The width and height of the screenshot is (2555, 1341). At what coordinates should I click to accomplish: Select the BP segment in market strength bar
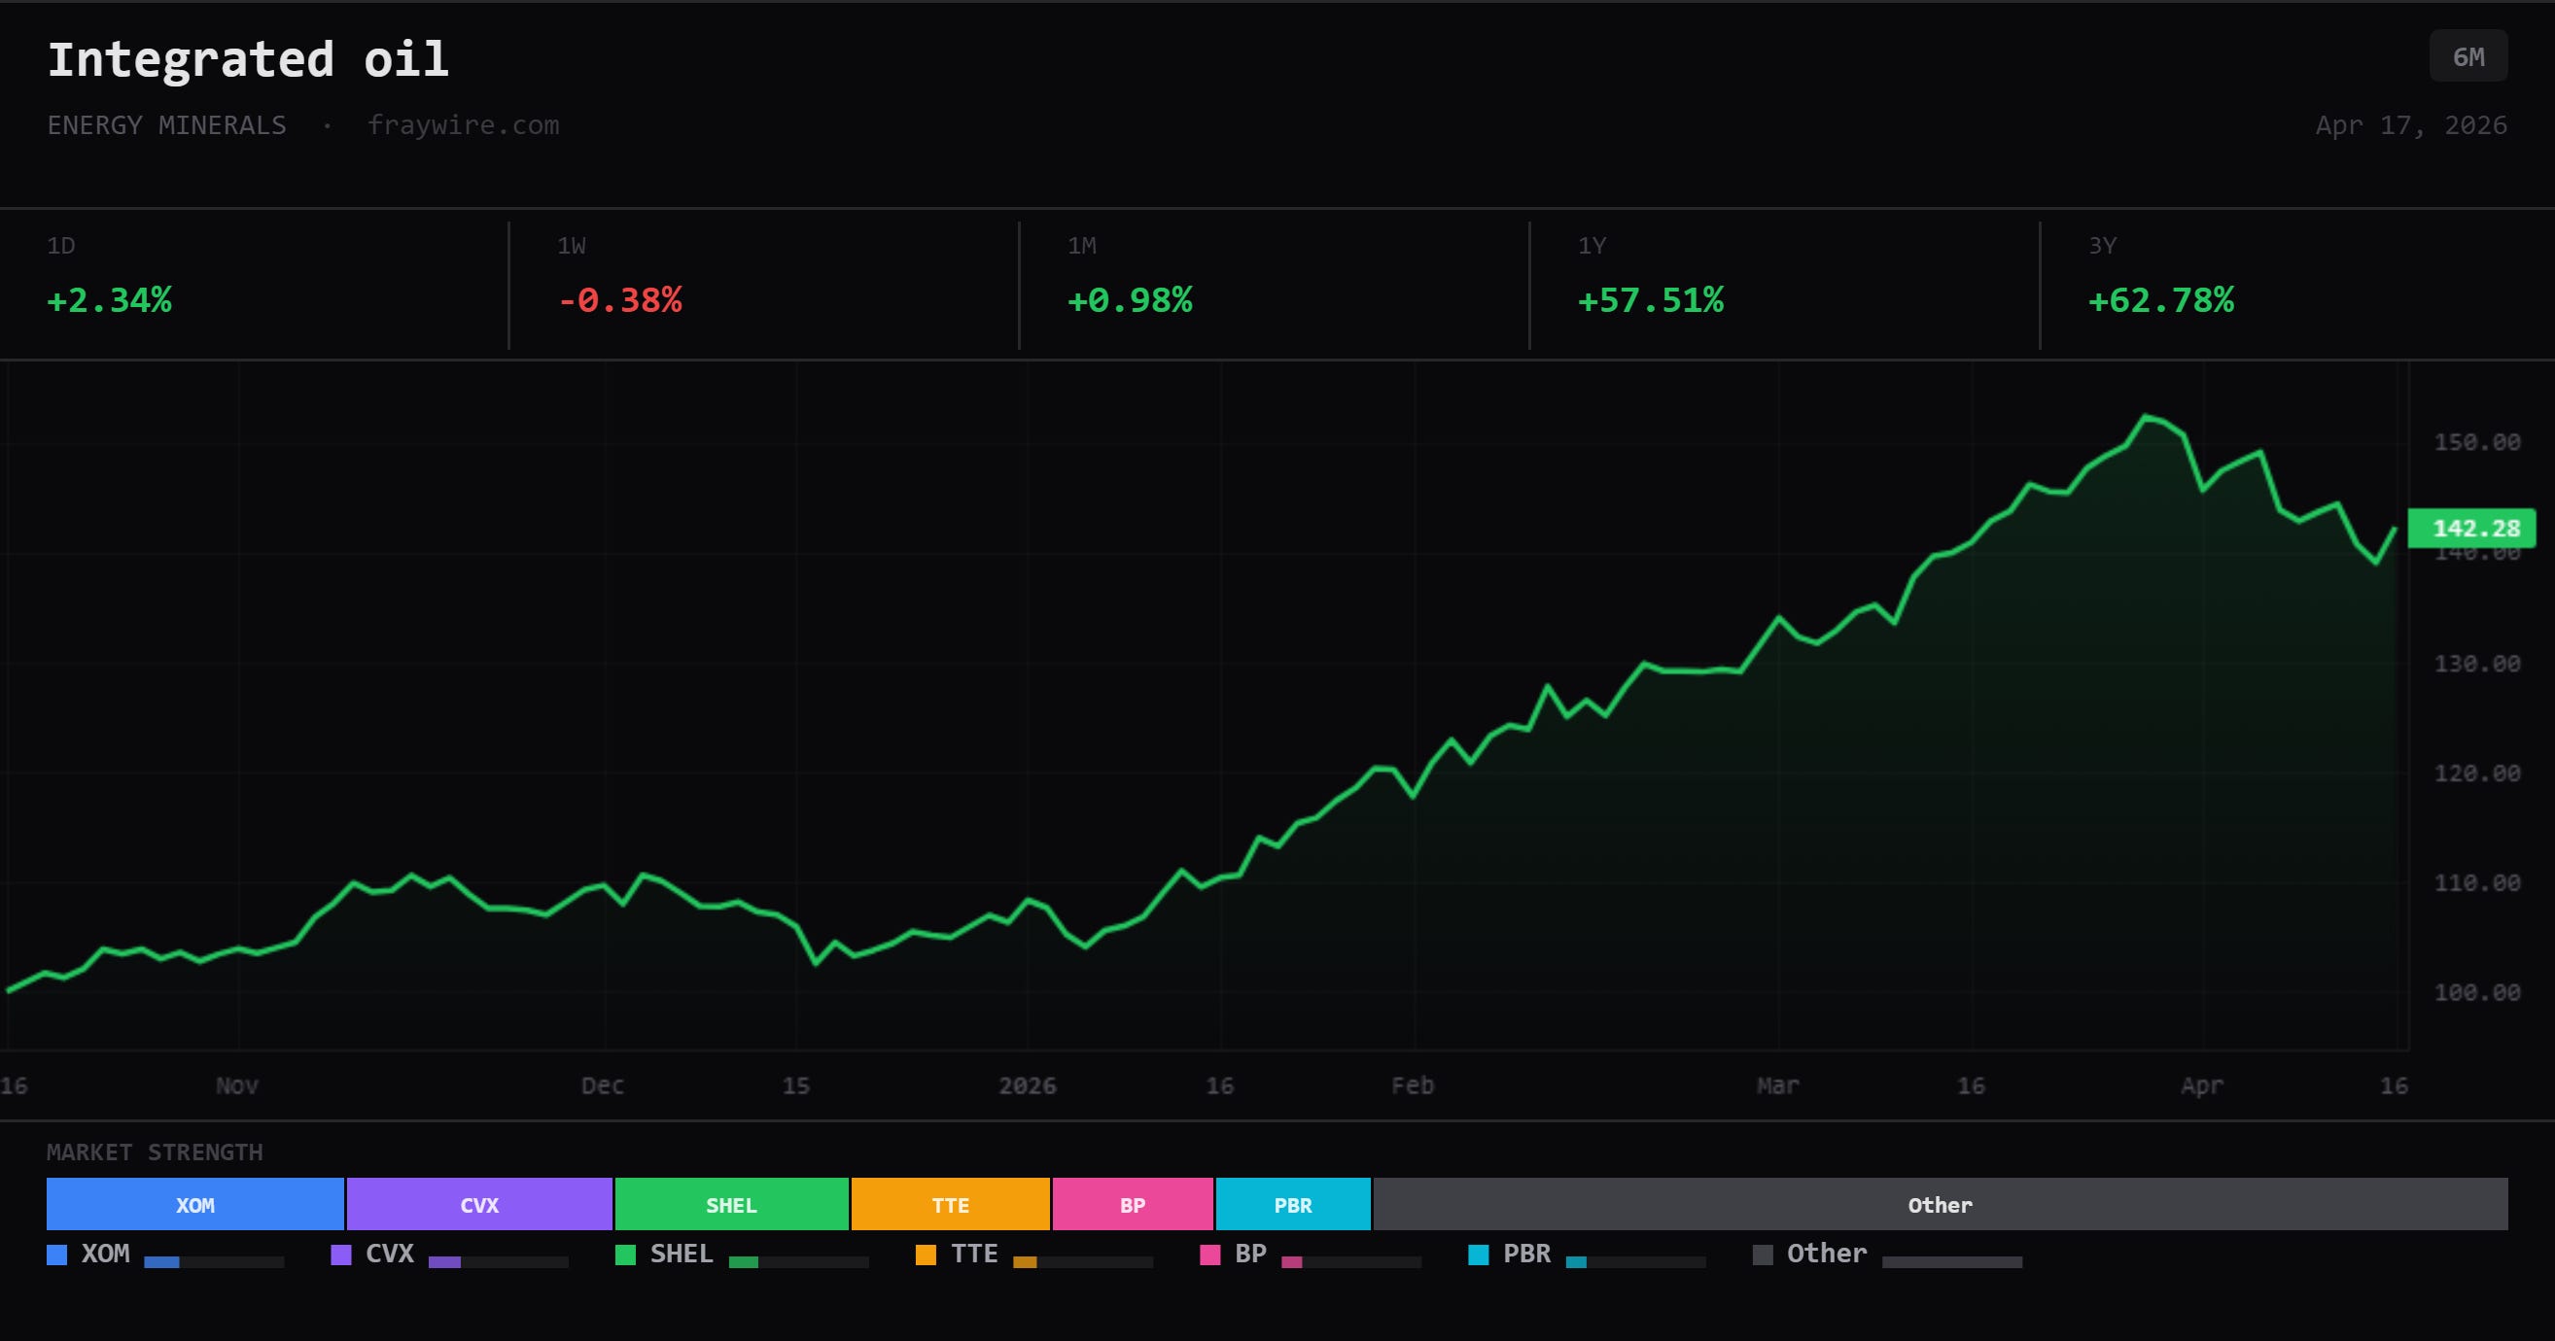coord(1133,1204)
